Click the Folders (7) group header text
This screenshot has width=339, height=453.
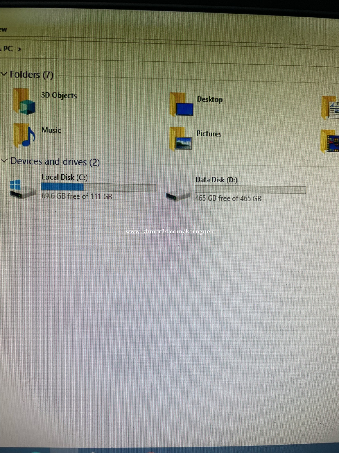(x=31, y=75)
